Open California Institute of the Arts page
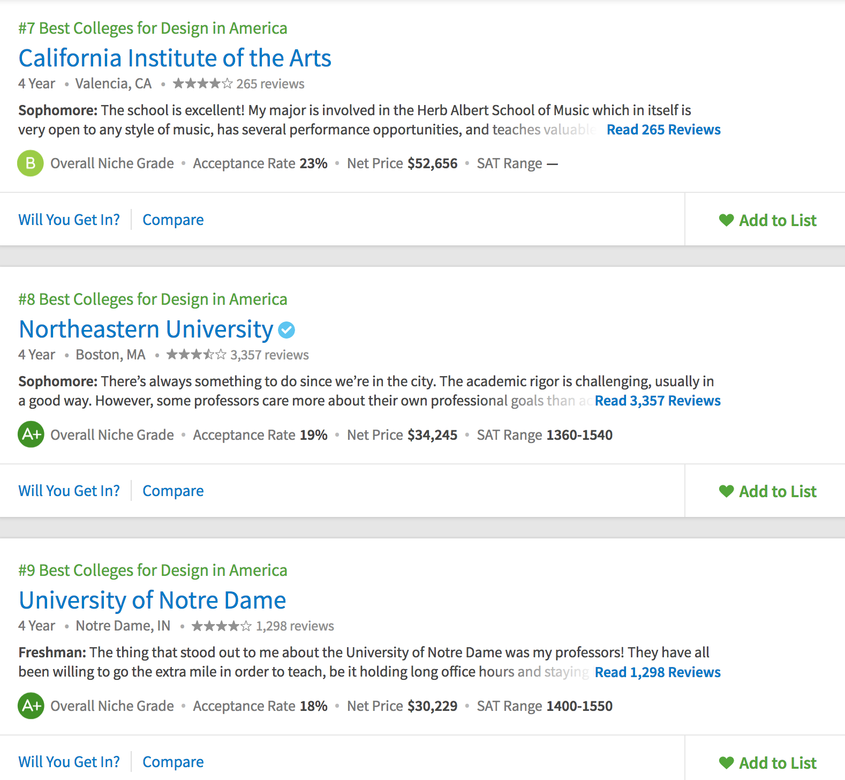Image resolution: width=845 pixels, height=780 pixels. click(x=175, y=58)
